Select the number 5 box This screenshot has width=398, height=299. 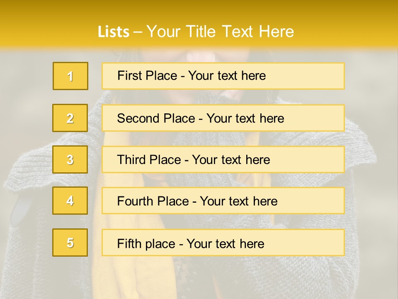(70, 243)
